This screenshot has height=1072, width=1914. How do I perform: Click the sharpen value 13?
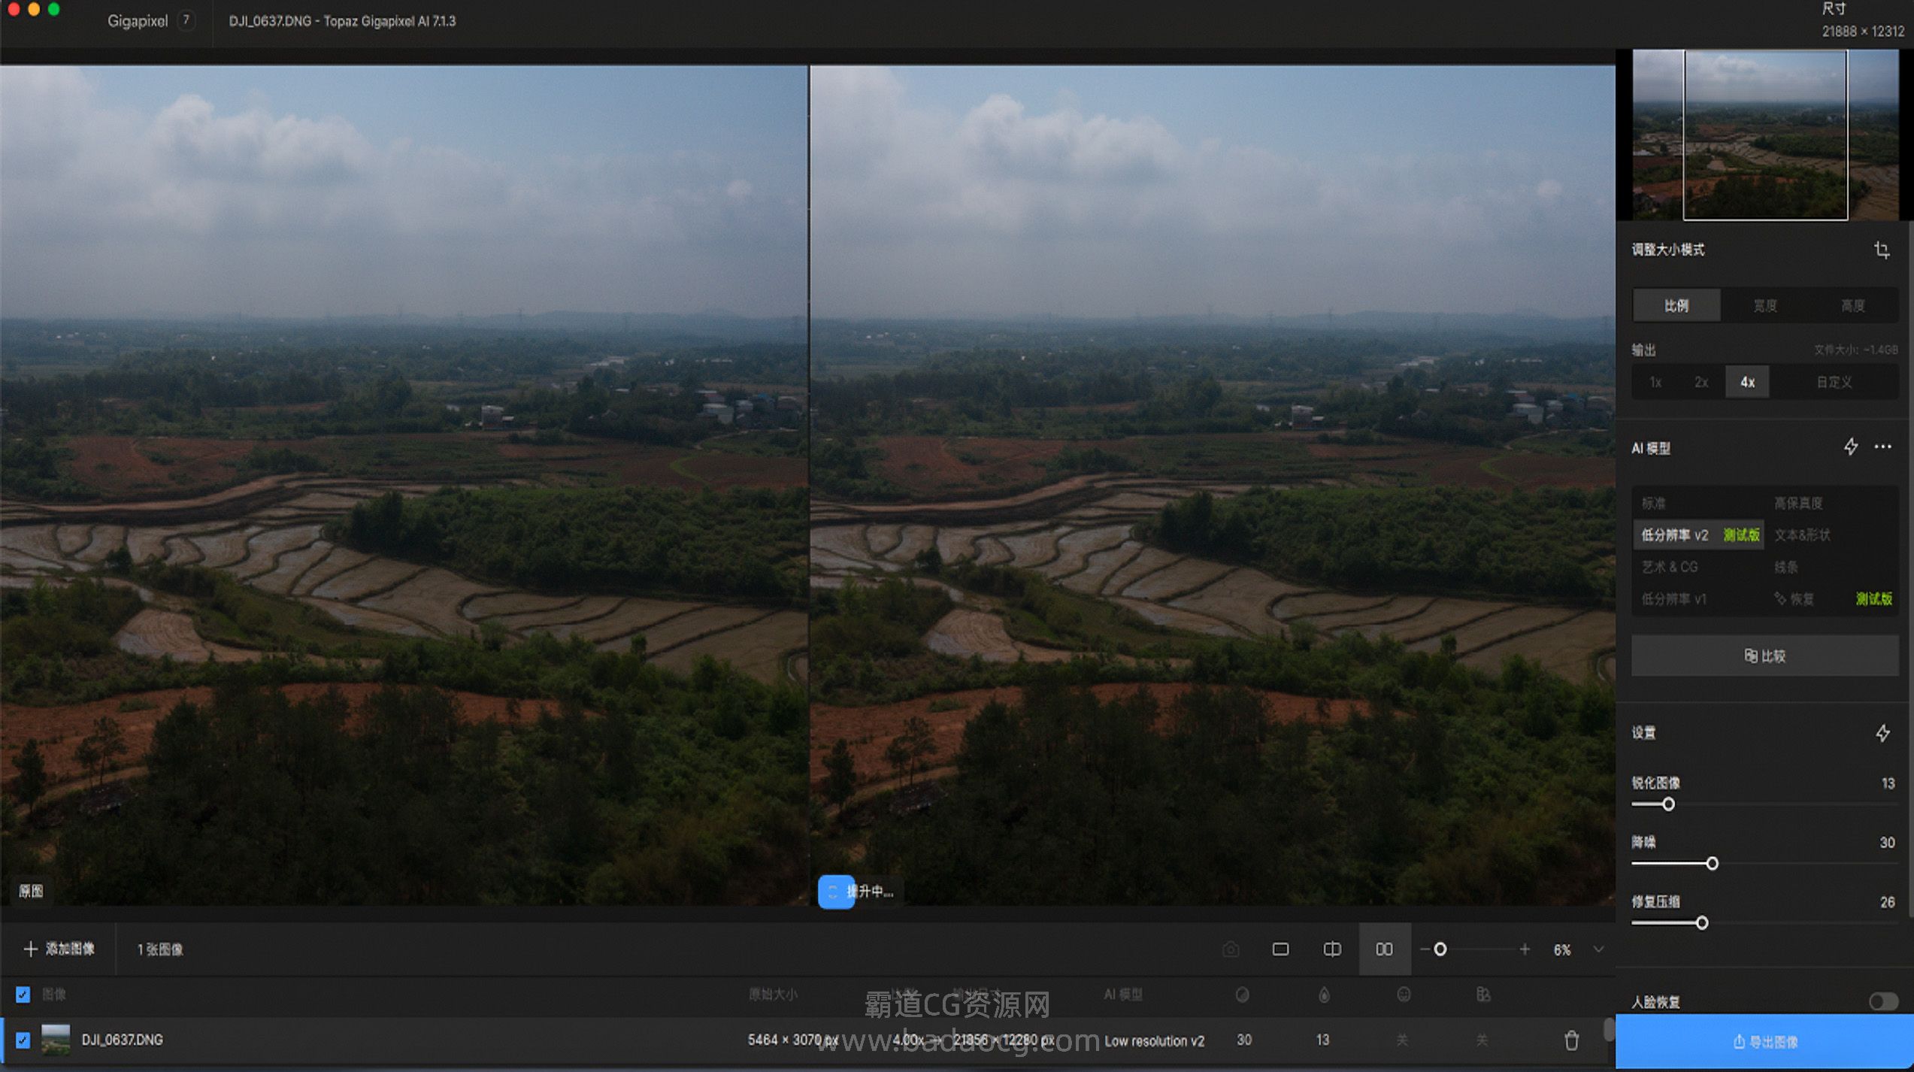pos(1888,783)
